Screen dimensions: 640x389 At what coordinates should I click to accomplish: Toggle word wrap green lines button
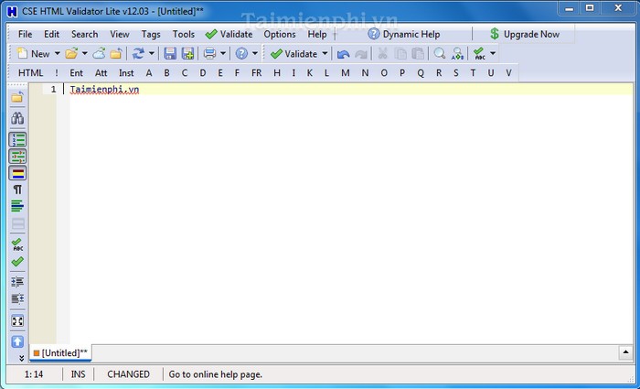pyautogui.click(x=17, y=206)
